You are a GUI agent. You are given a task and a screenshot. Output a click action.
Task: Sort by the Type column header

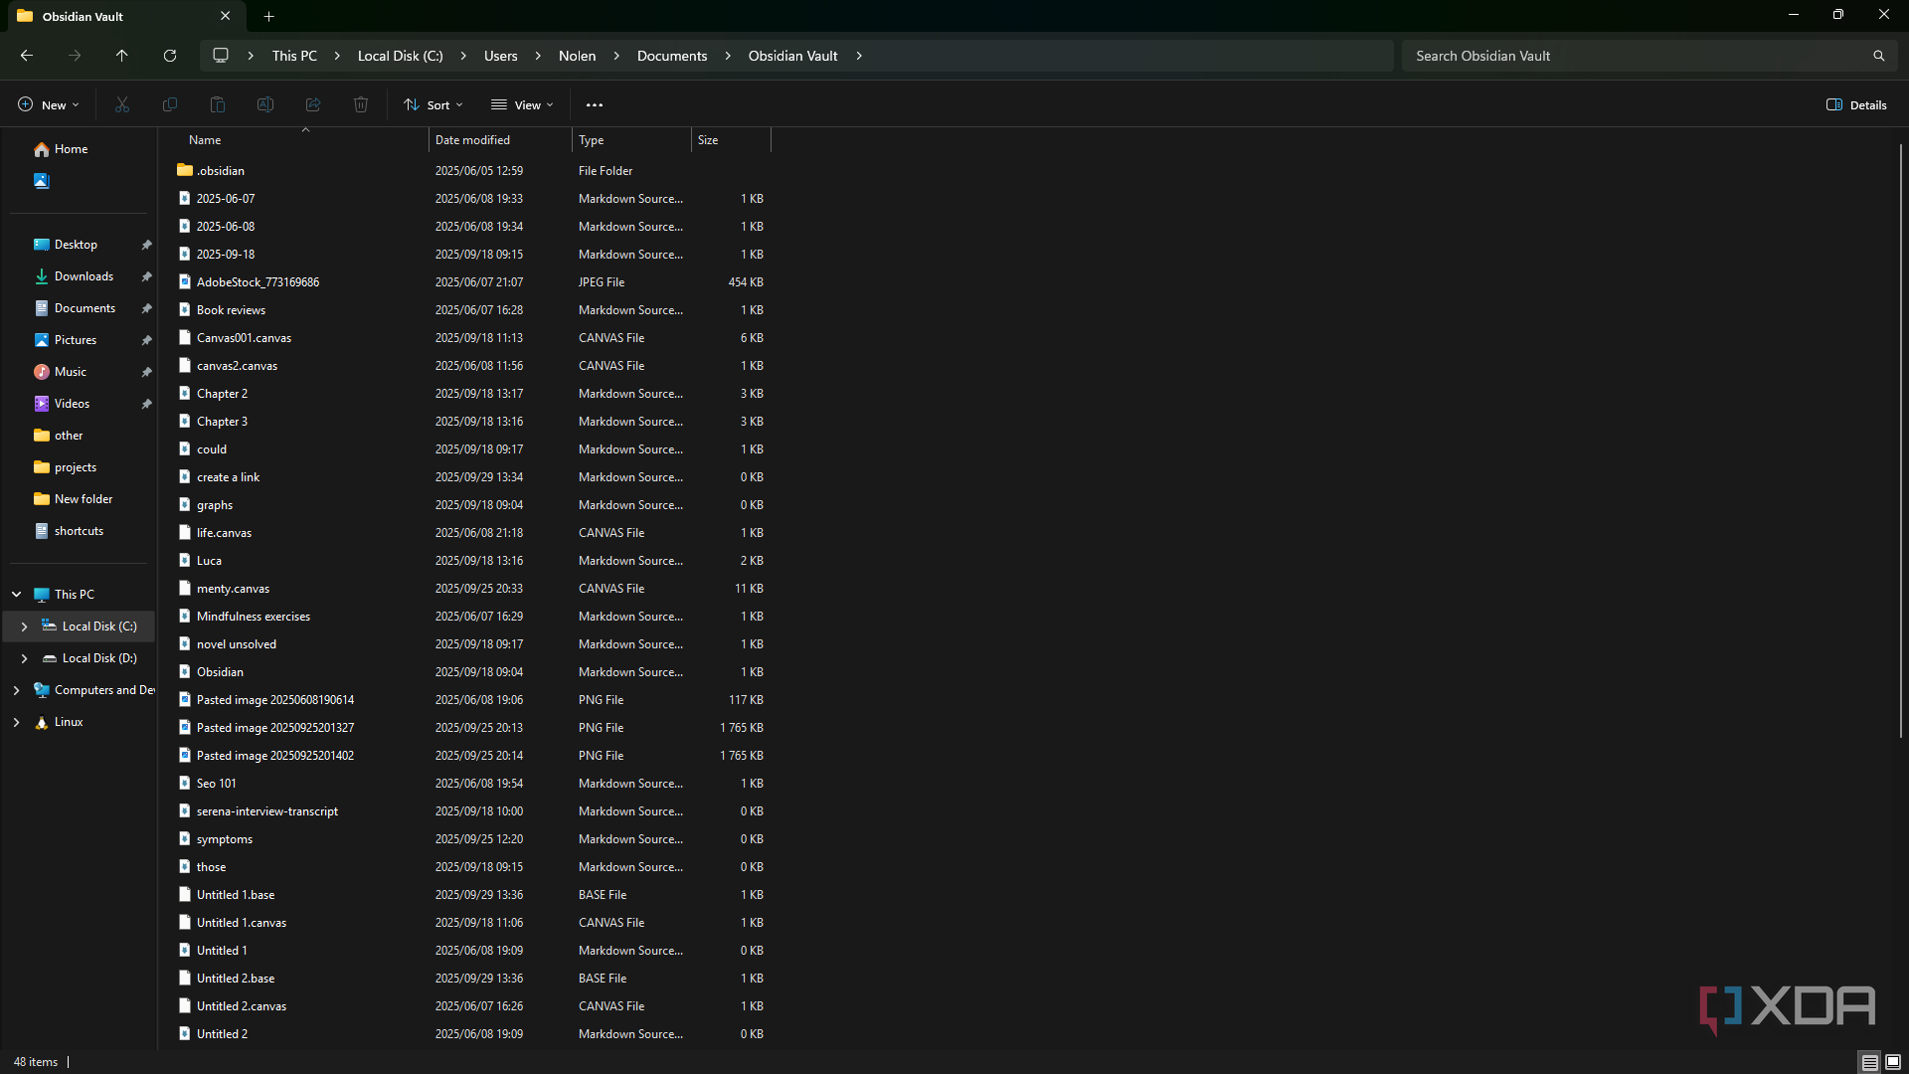pyautogui.click(x=631, y=140)
